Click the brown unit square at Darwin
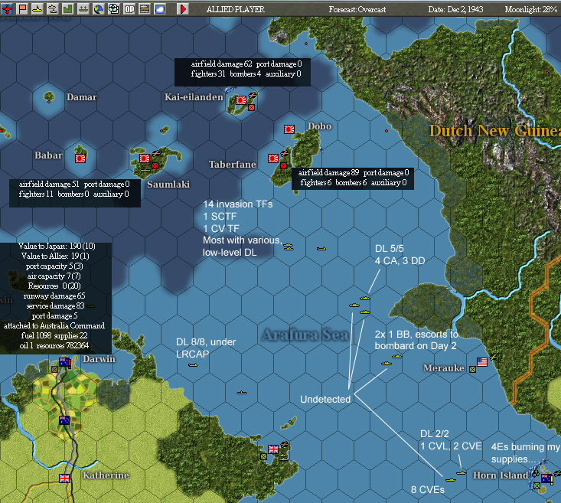 (54, 369)
